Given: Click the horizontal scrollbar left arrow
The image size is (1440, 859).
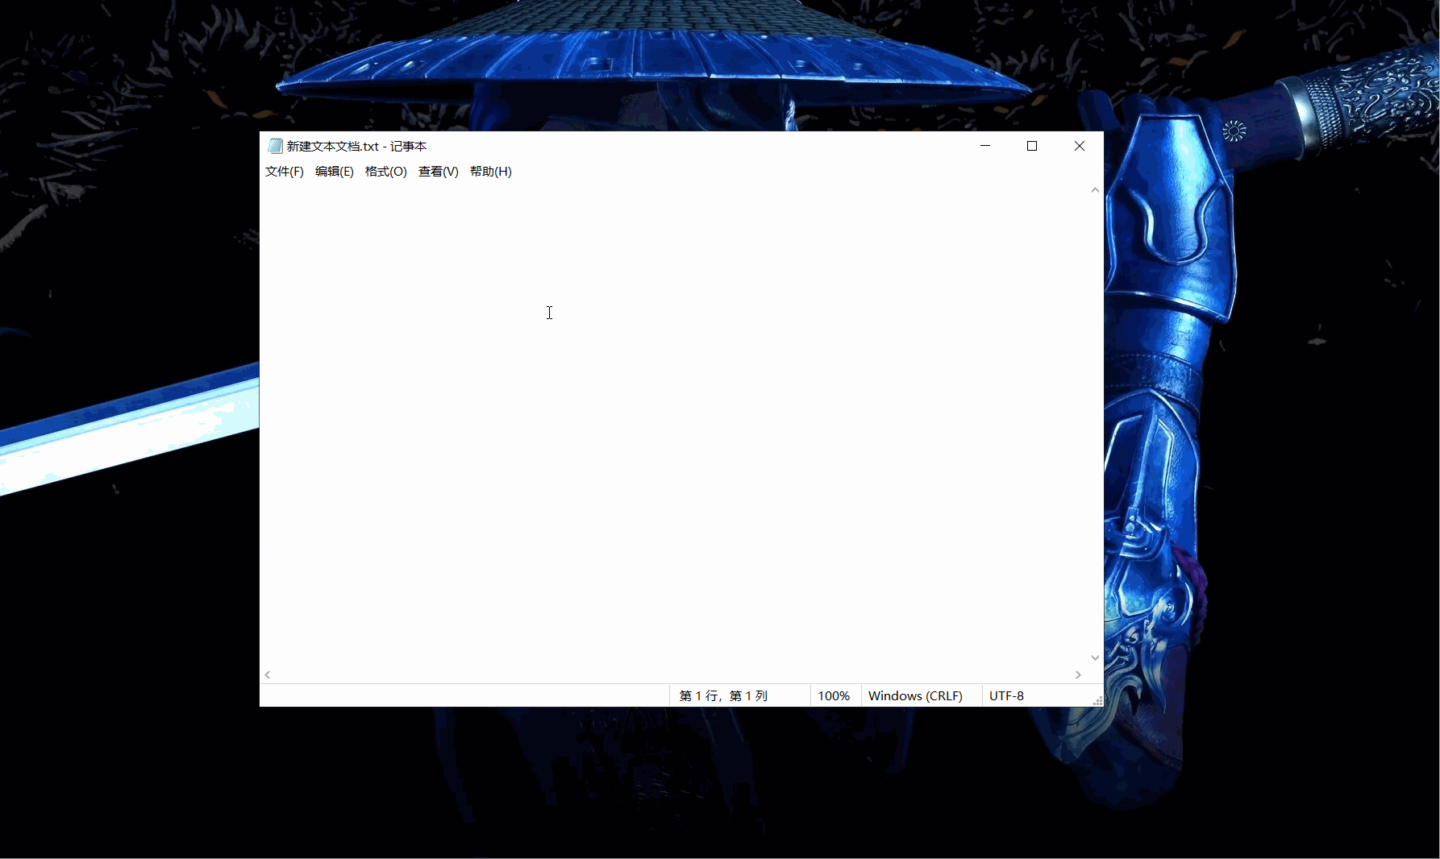Looking at the screenshot, I should [267, 675].
